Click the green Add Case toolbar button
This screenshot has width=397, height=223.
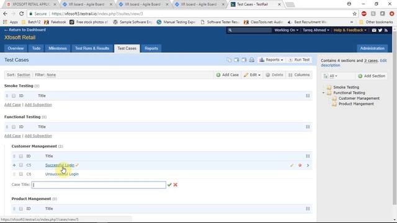click(228, 75)
